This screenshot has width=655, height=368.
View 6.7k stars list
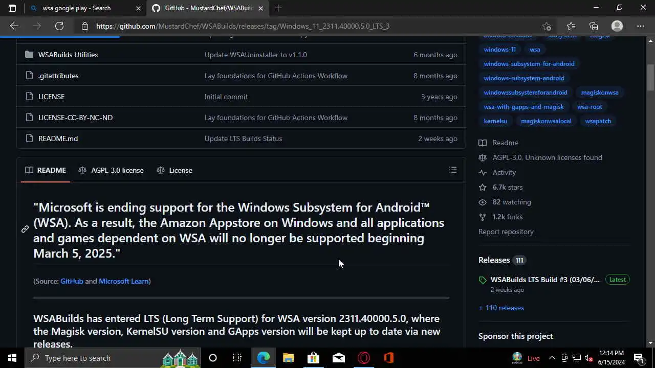pos(500,187)
